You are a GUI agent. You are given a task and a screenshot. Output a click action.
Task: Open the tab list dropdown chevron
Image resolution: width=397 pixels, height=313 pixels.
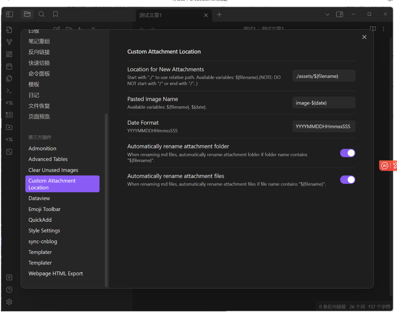point(327,14)
